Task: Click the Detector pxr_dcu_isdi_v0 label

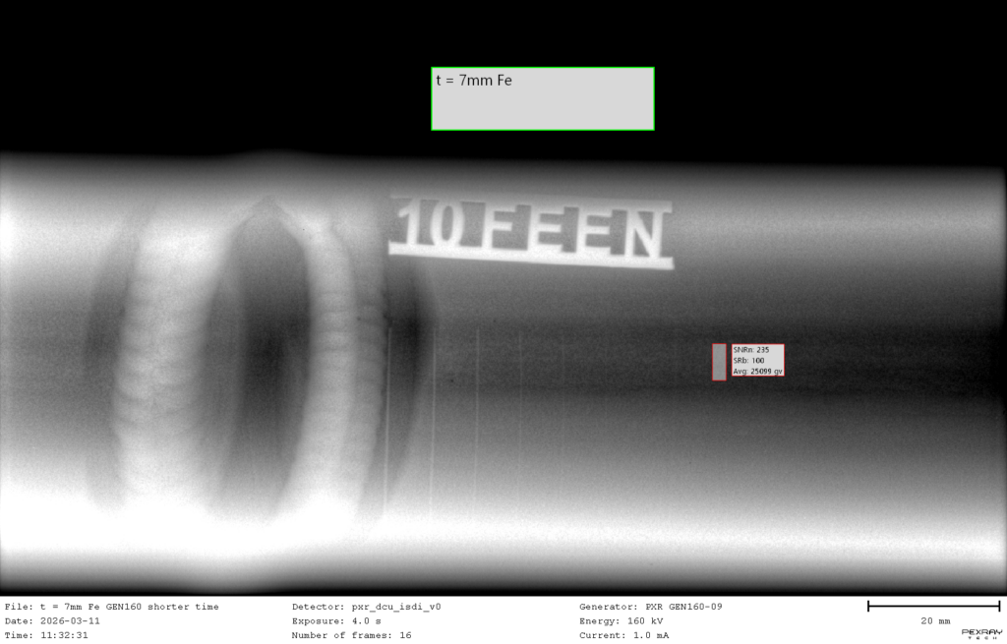Action: (366, 607)
